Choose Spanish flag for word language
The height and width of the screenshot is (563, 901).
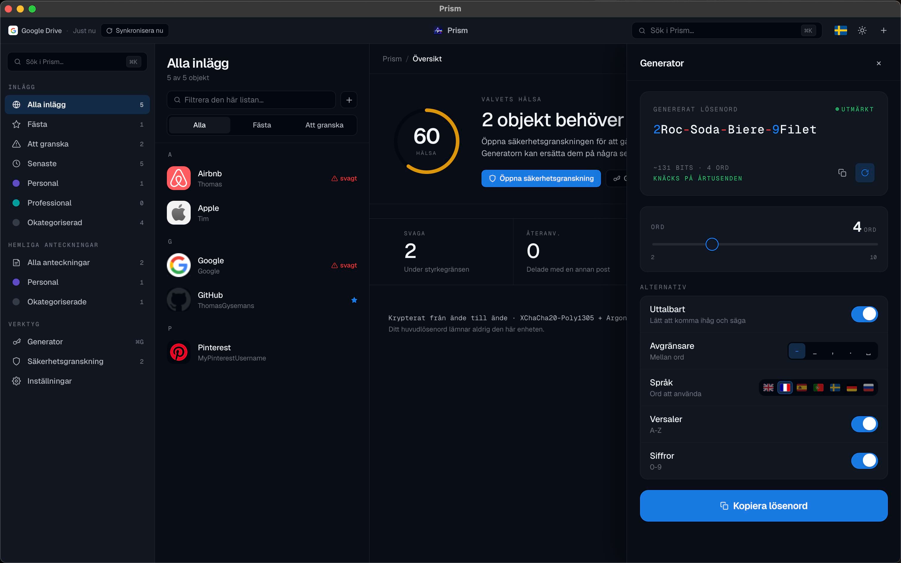pos(801,388)
